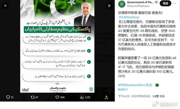Open the three-dot more options menu
The image size is (180, 109).
tap(175, 3)
